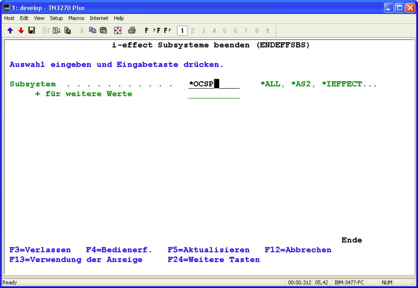Open the Host menu
This screenshot has width=418, height=288.
pos(9,18)
